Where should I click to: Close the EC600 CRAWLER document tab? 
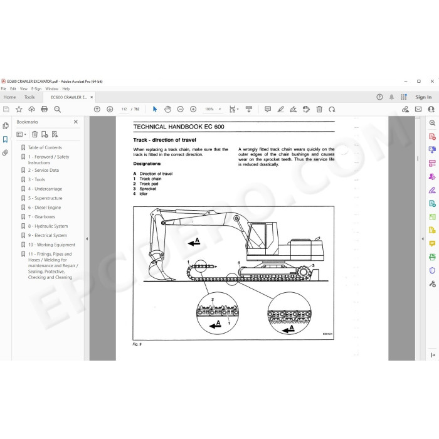(x=92, y=97)
